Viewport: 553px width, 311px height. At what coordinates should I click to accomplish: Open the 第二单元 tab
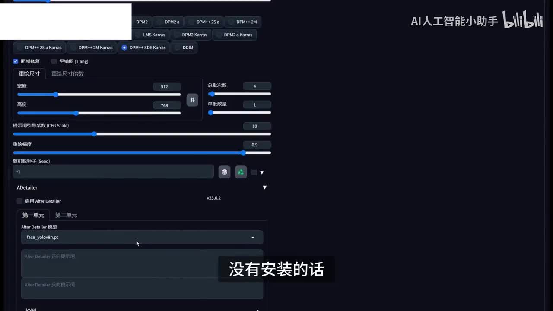click(66, 215)
